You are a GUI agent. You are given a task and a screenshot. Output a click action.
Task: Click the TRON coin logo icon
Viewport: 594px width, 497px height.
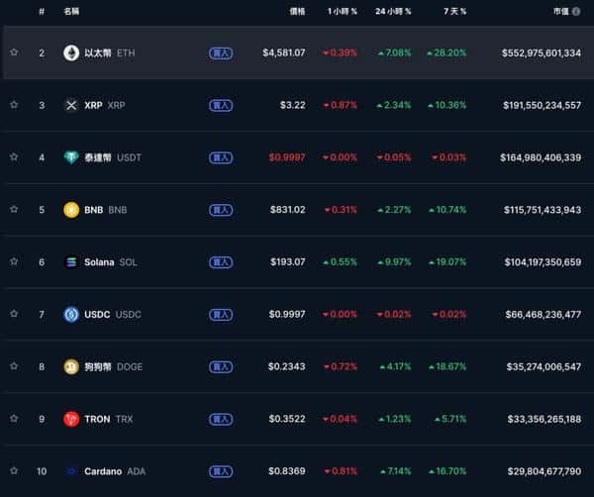click(x=71, y=419)
